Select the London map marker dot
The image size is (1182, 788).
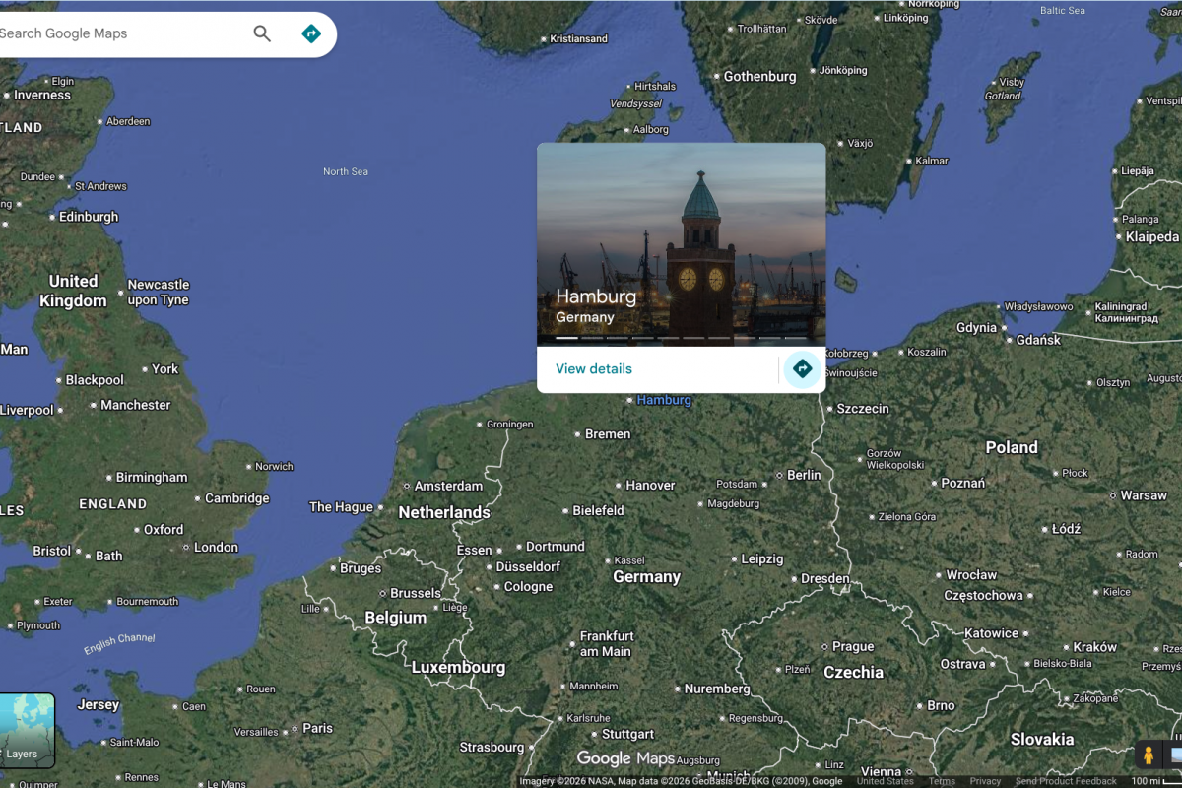click(187, 547)
